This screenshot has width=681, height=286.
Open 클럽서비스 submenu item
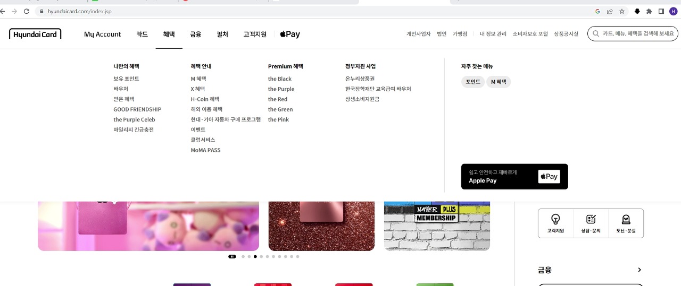[x=203, y=140]
